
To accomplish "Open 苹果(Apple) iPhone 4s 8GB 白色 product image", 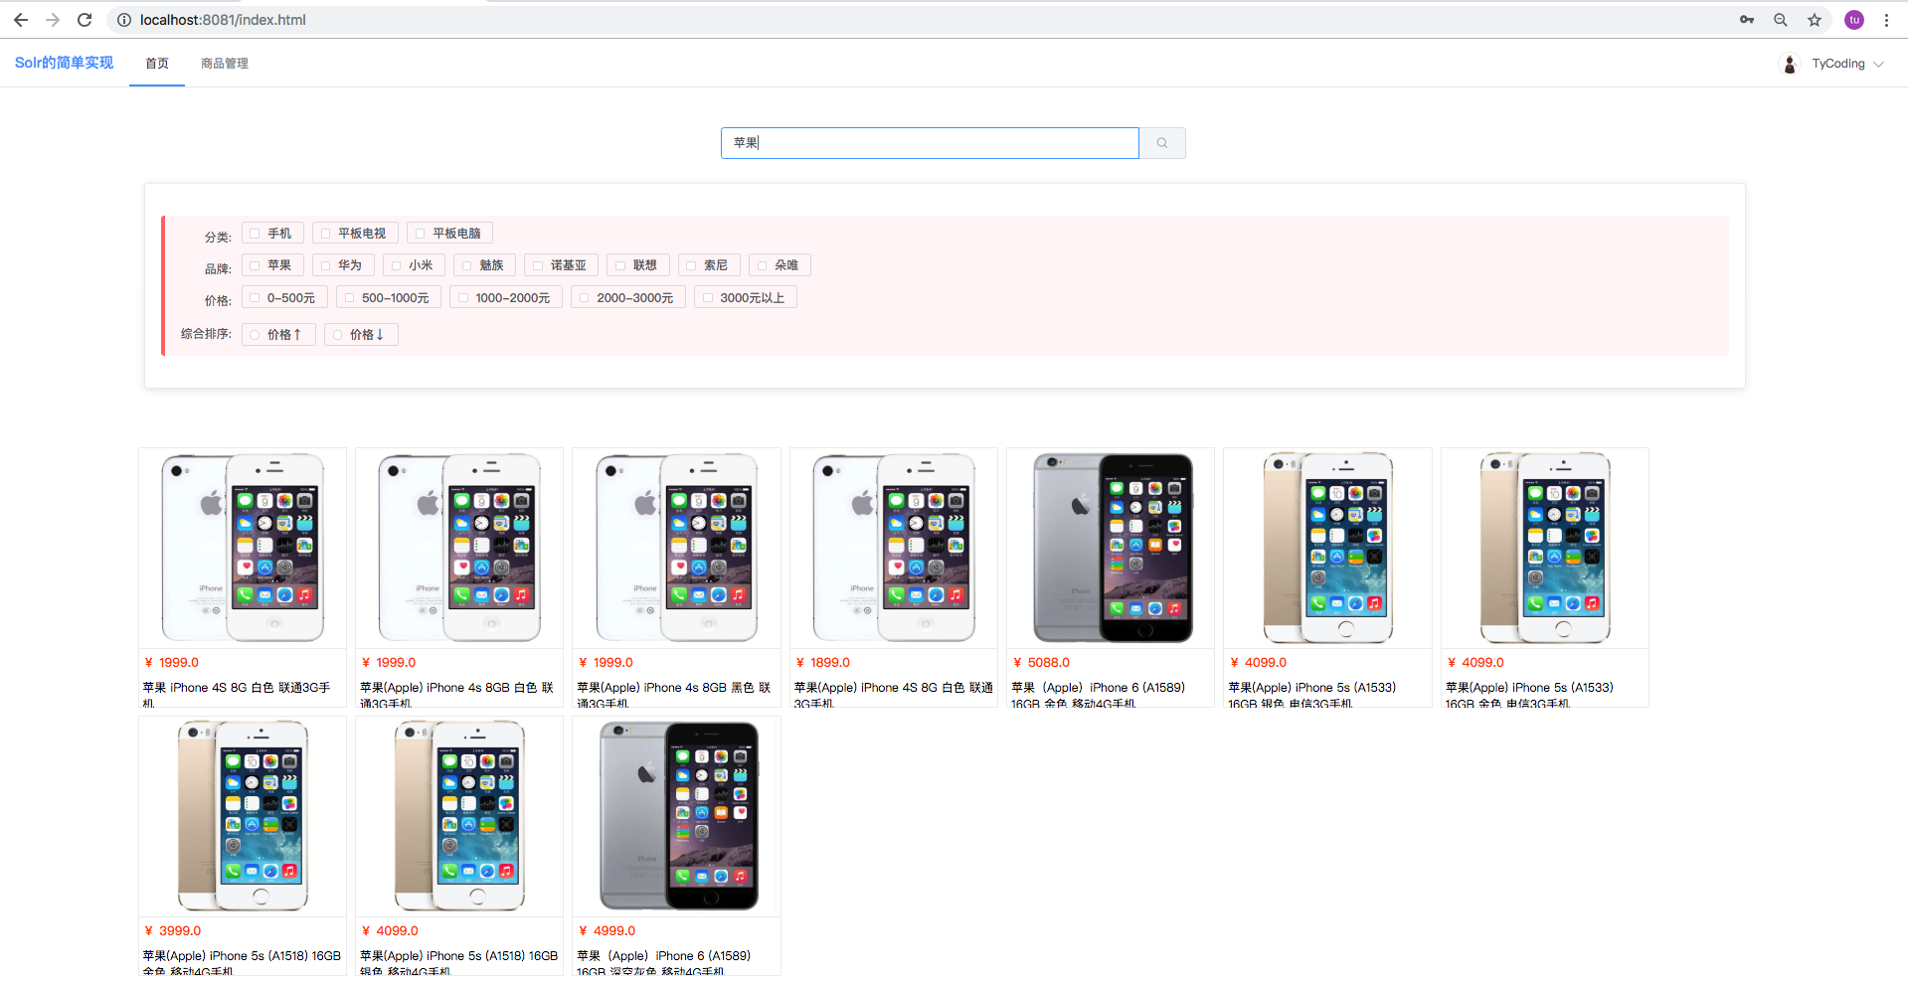I will click(459, 548).
